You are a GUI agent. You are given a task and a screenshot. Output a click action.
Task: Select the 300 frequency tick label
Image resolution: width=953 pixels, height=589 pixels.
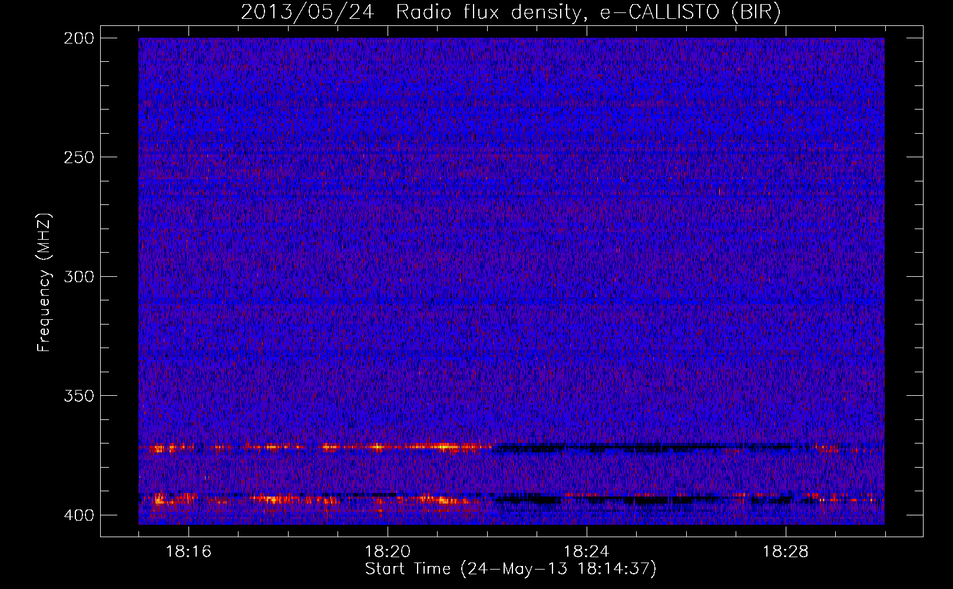point(78,276)
